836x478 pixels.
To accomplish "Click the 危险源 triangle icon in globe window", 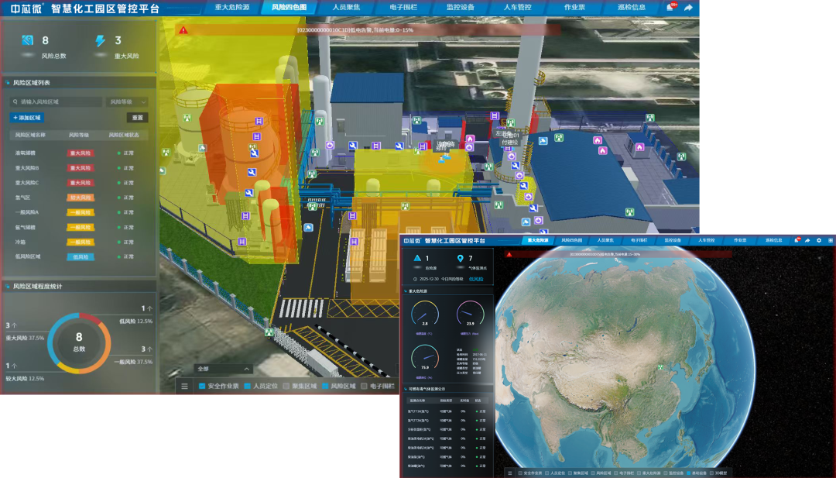I will coord(417,258).
